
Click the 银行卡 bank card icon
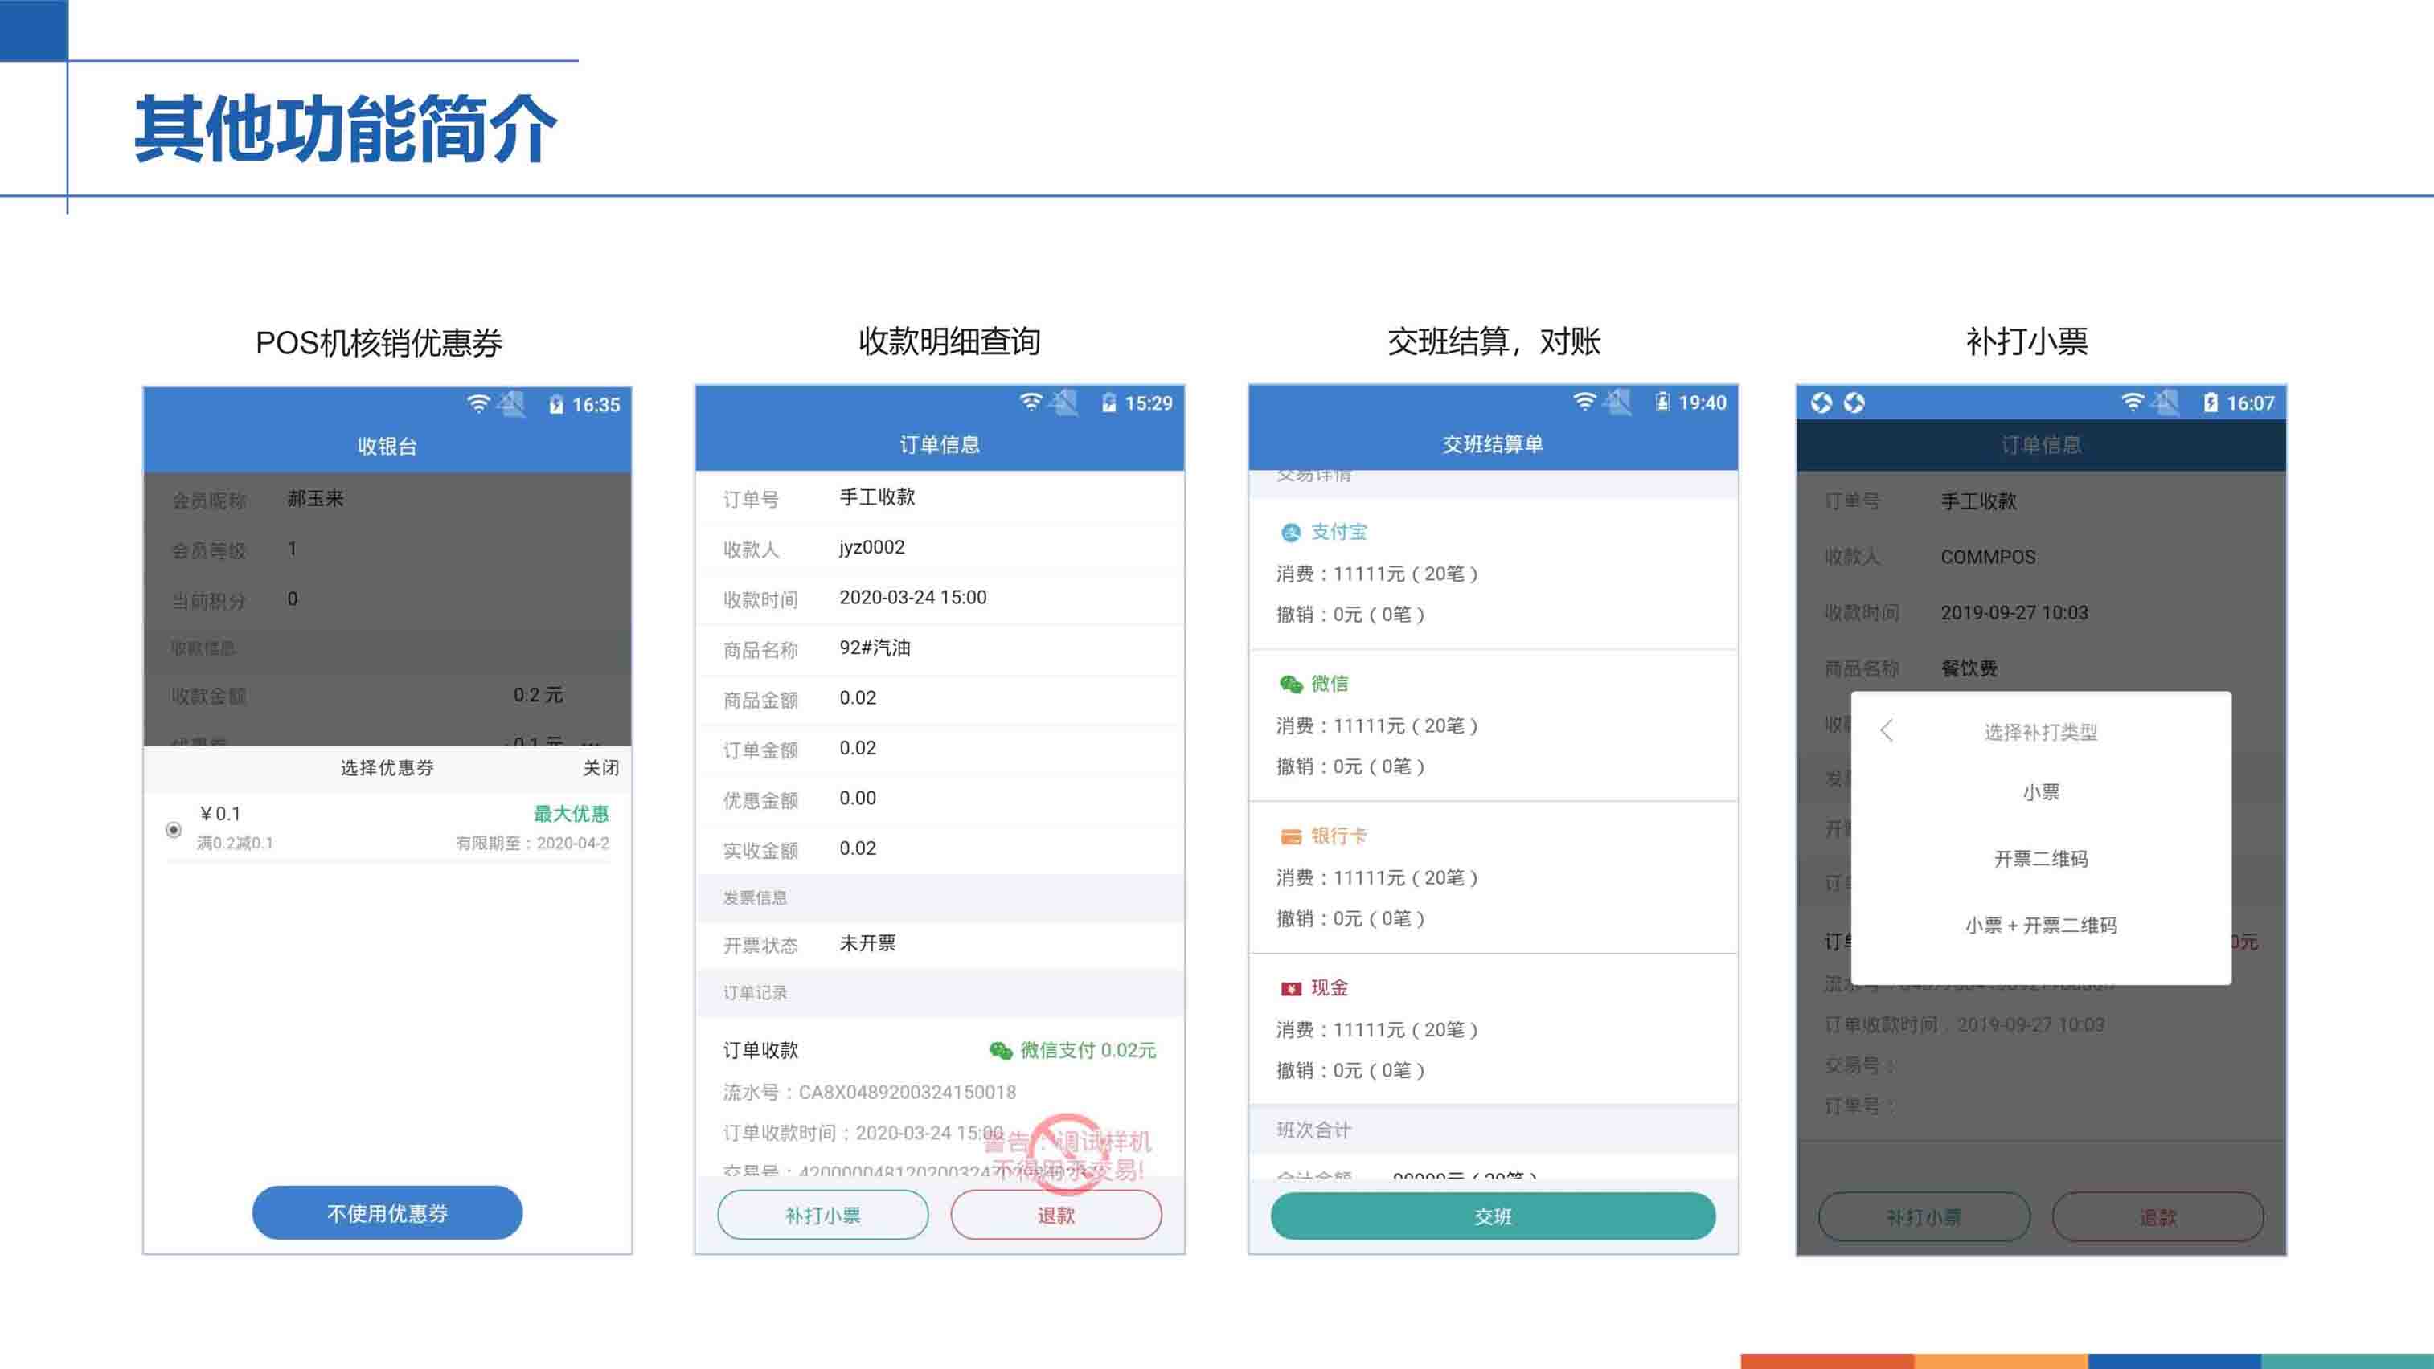click(x=1290, y=836)
